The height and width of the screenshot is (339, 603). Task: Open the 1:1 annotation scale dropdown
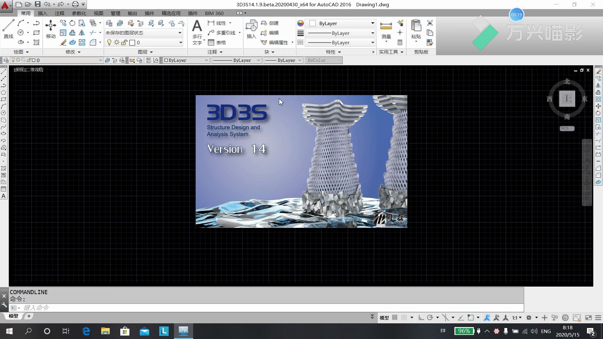tap(517, 318)
